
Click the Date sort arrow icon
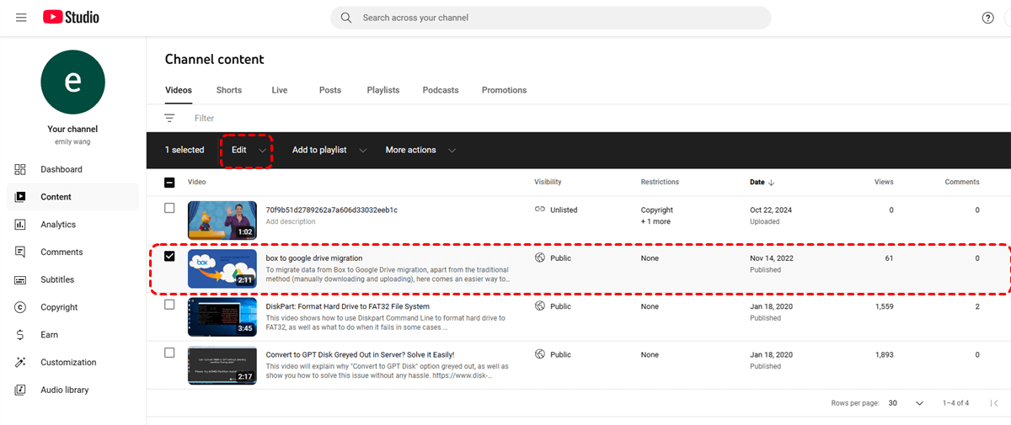coord(772,182)
